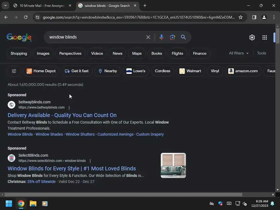This screenshot has width=280, height=210.
Task: Go back to the previous page
Action: click(x=6, y=17)
